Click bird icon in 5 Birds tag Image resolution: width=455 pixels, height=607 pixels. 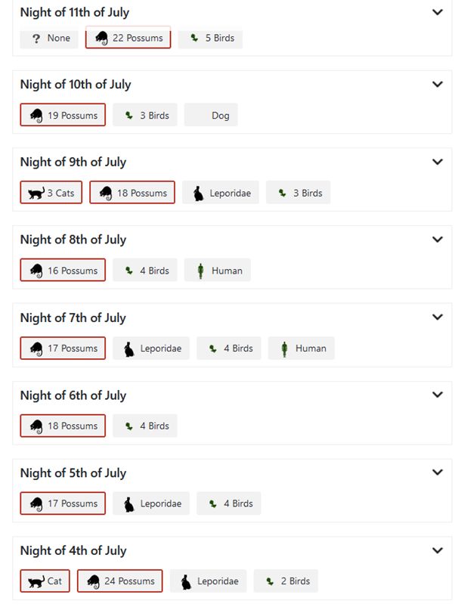click(194, 38)
